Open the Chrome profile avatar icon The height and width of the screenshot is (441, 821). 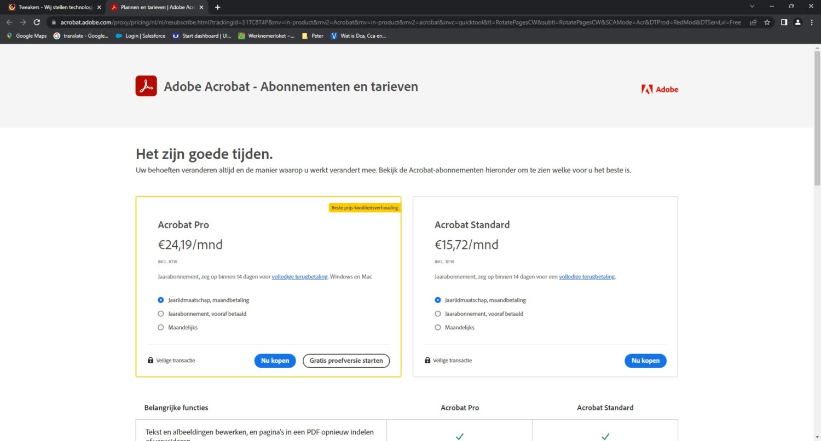pos(798,22)
